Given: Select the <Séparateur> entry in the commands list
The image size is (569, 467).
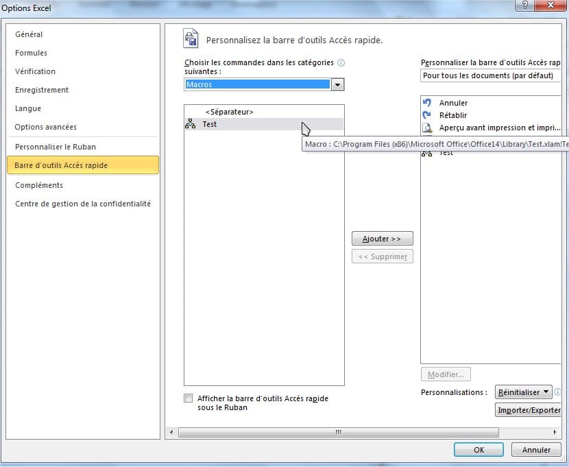Looking at the screenshot, I should tap(229, 112).
